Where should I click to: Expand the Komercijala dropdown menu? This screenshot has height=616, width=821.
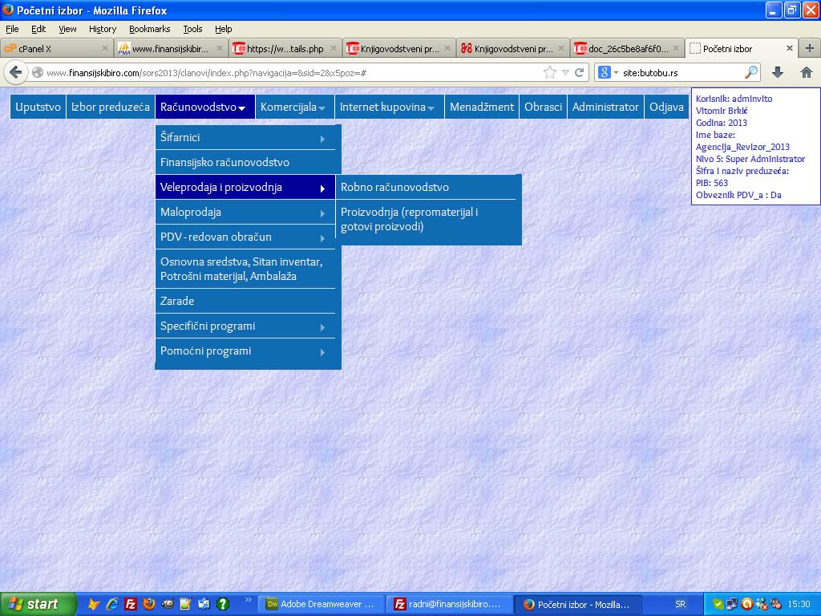pyautogui.click(x=293, y=107)
